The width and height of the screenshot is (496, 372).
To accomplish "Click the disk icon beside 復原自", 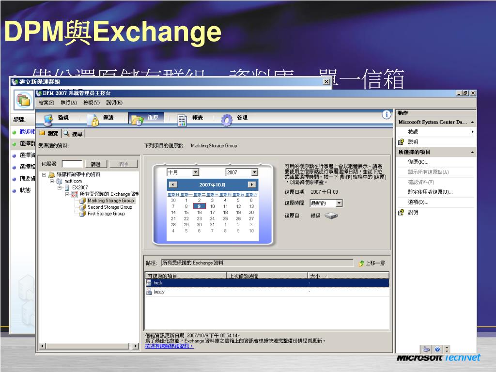I will tap(331, 216).
